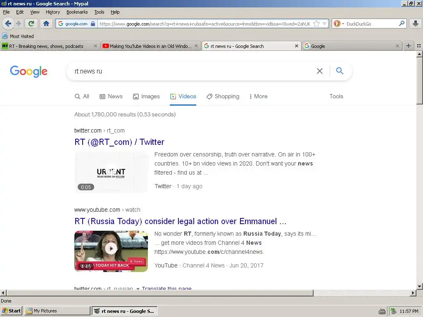
Task: Click the address bar URL
Action: tap(205, 24)
